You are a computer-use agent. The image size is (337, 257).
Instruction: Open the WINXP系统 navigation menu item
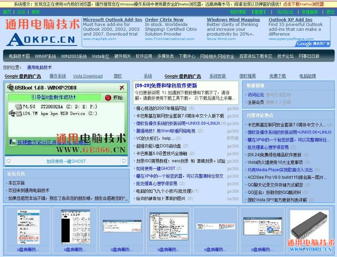point(45,56)
